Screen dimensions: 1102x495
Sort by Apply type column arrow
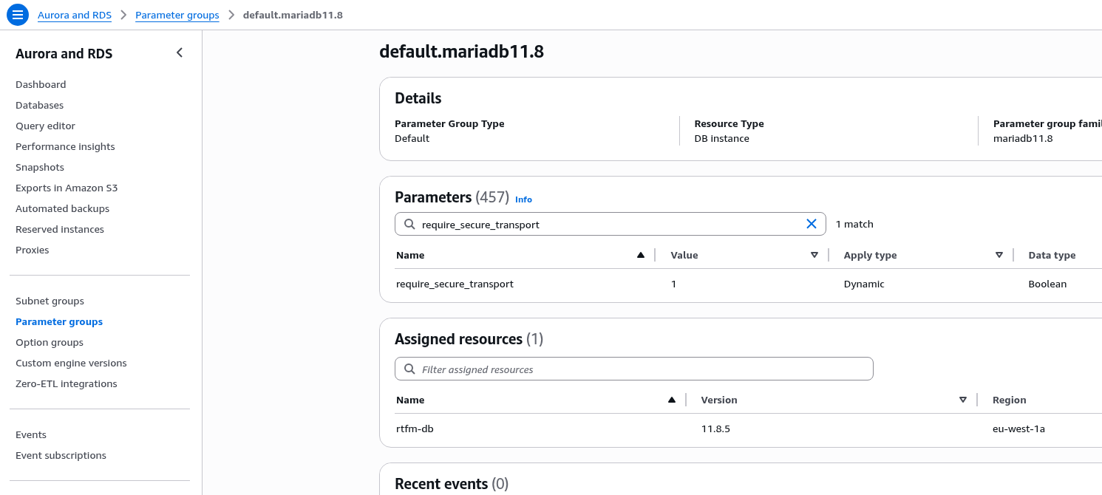point(999,255)
